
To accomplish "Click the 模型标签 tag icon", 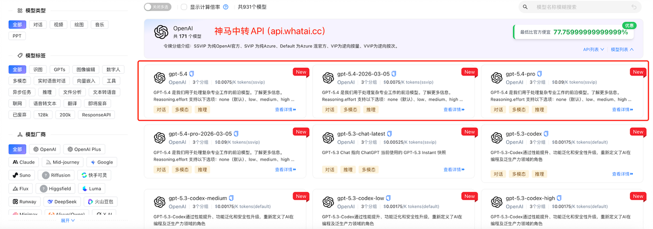I will coord(20,55).
